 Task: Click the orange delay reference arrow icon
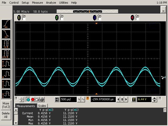(88, 98)
